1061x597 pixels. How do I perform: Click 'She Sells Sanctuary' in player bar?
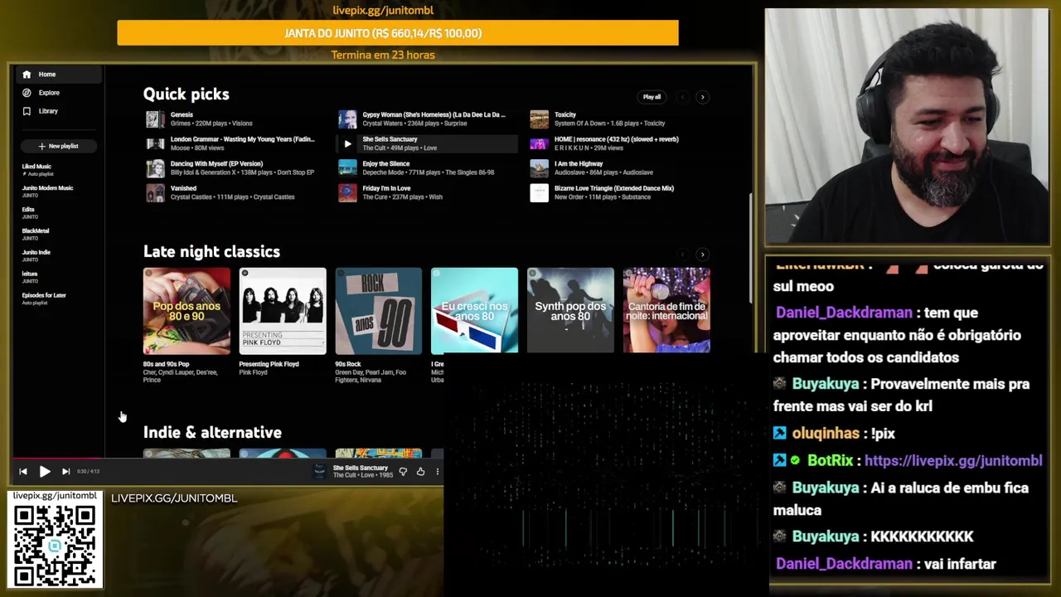click(361, 468)
